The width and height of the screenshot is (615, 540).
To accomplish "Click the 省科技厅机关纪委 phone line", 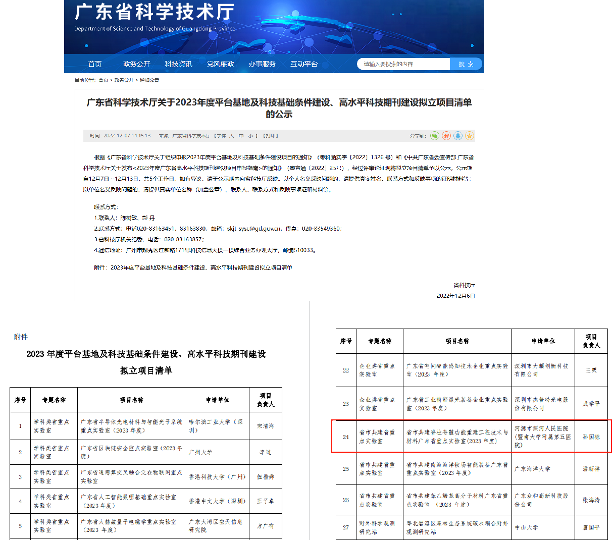I will (x=148, y=239).
